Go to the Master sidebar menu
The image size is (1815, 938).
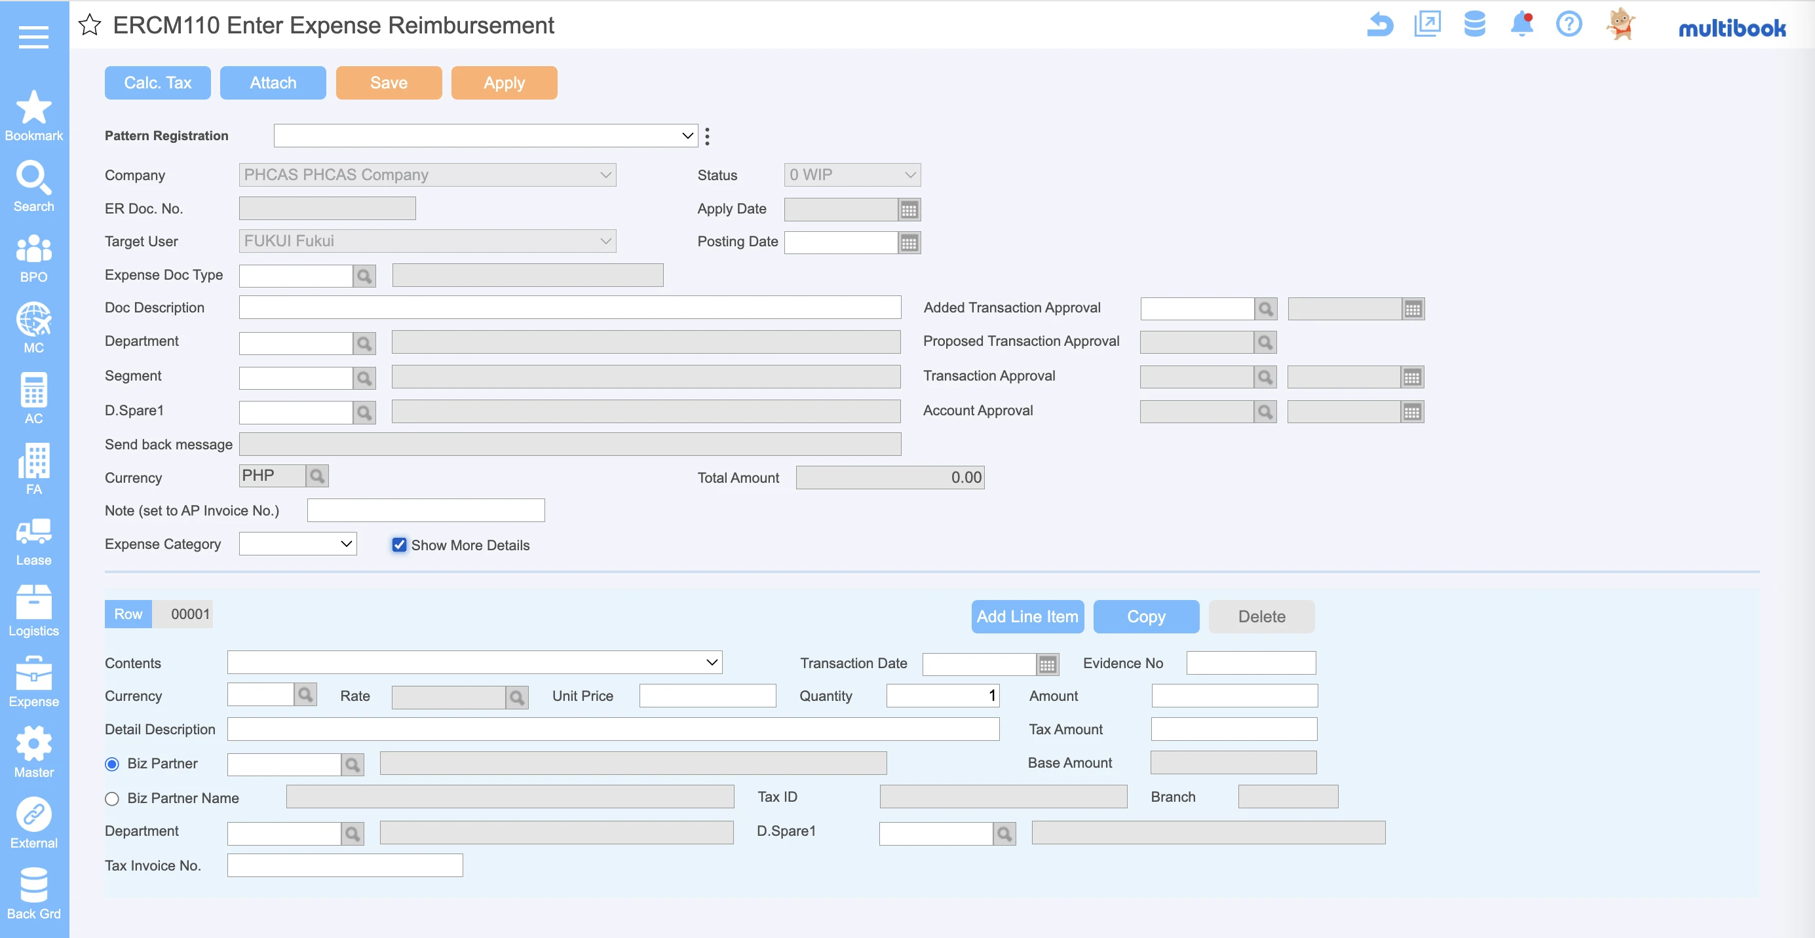click(33, 752)
